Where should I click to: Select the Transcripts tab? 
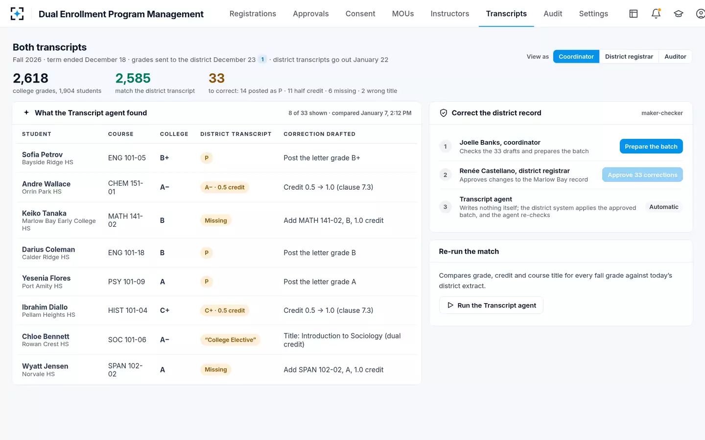coord(506,14)
